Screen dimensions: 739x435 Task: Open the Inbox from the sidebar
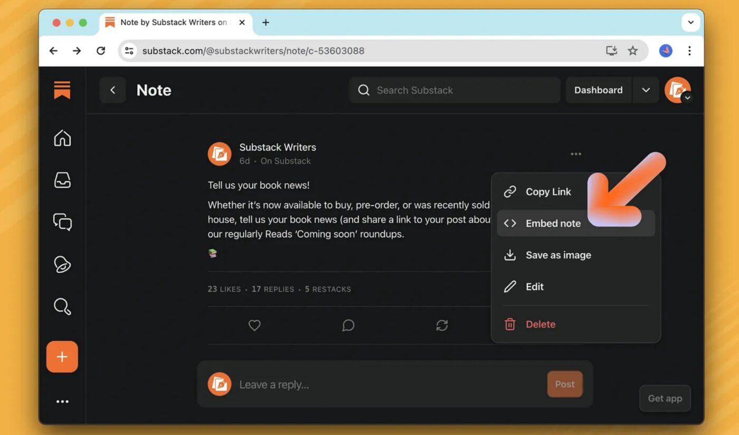pos(62,180)
